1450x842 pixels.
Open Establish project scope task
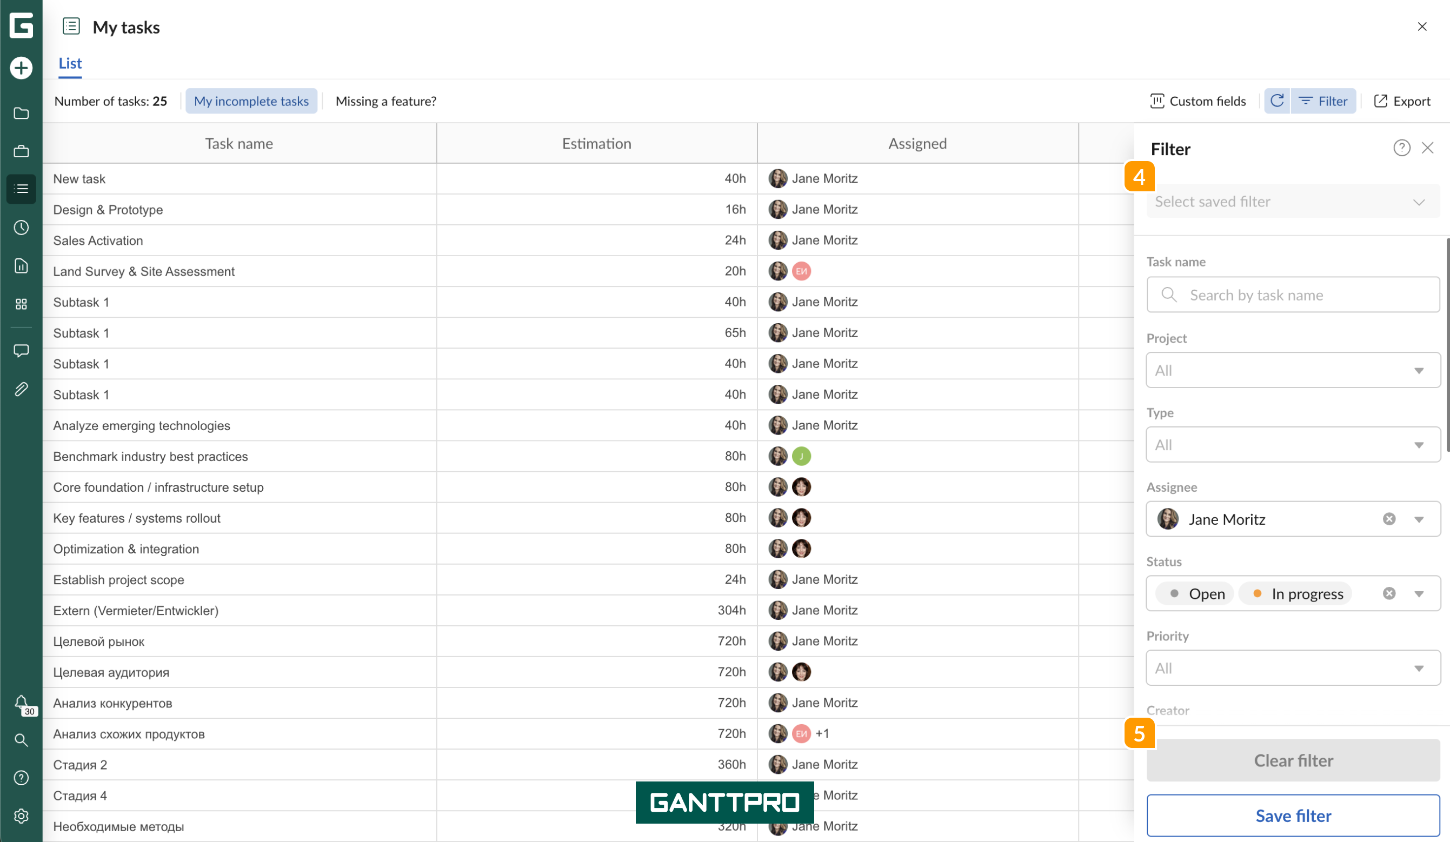point(118,580)
